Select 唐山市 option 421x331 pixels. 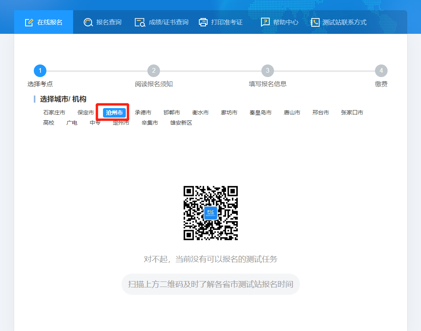(292, 112)
